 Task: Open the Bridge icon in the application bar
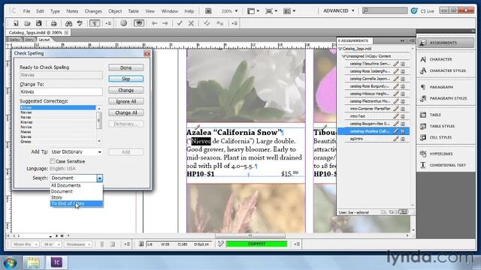point(208,11)
